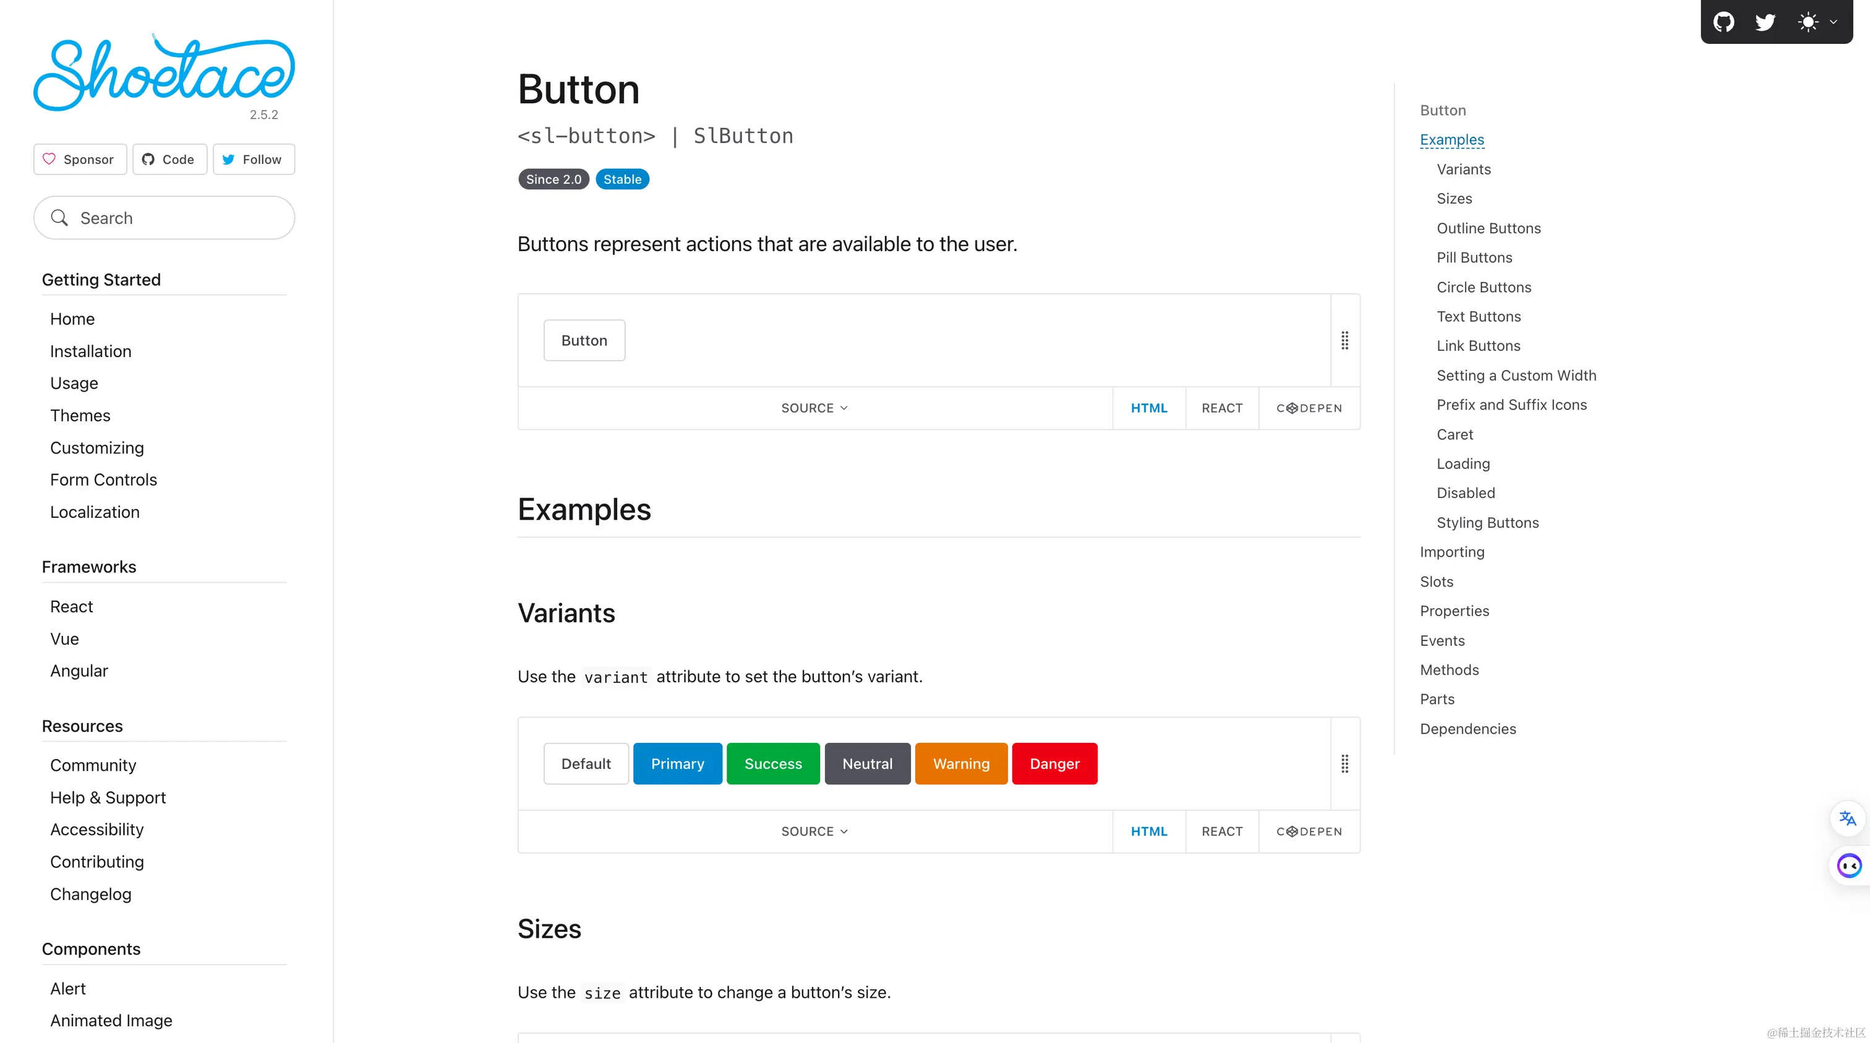Click the Shoelace logo
The width and height of the screenshot is (1870, 1043).
tap(164, 72)
